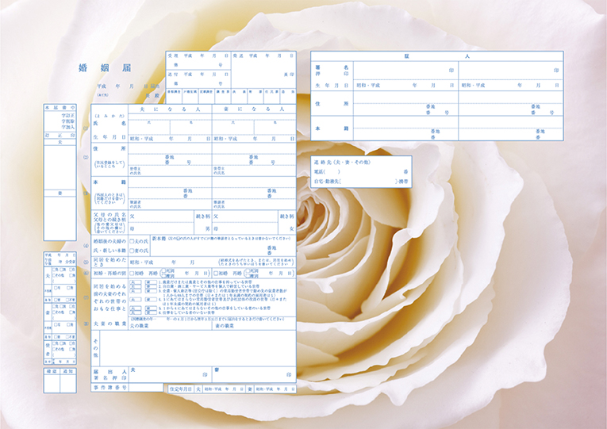Click the blank field beside 事件簿番号
Screen dimensions: 607x429
pyautogui.click(x=145, y=387)
